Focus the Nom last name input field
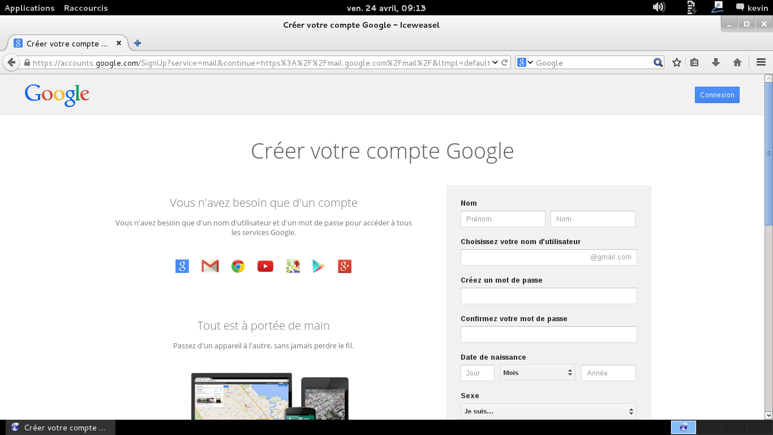The image size is (773, 435). click(x=593, y=219)
